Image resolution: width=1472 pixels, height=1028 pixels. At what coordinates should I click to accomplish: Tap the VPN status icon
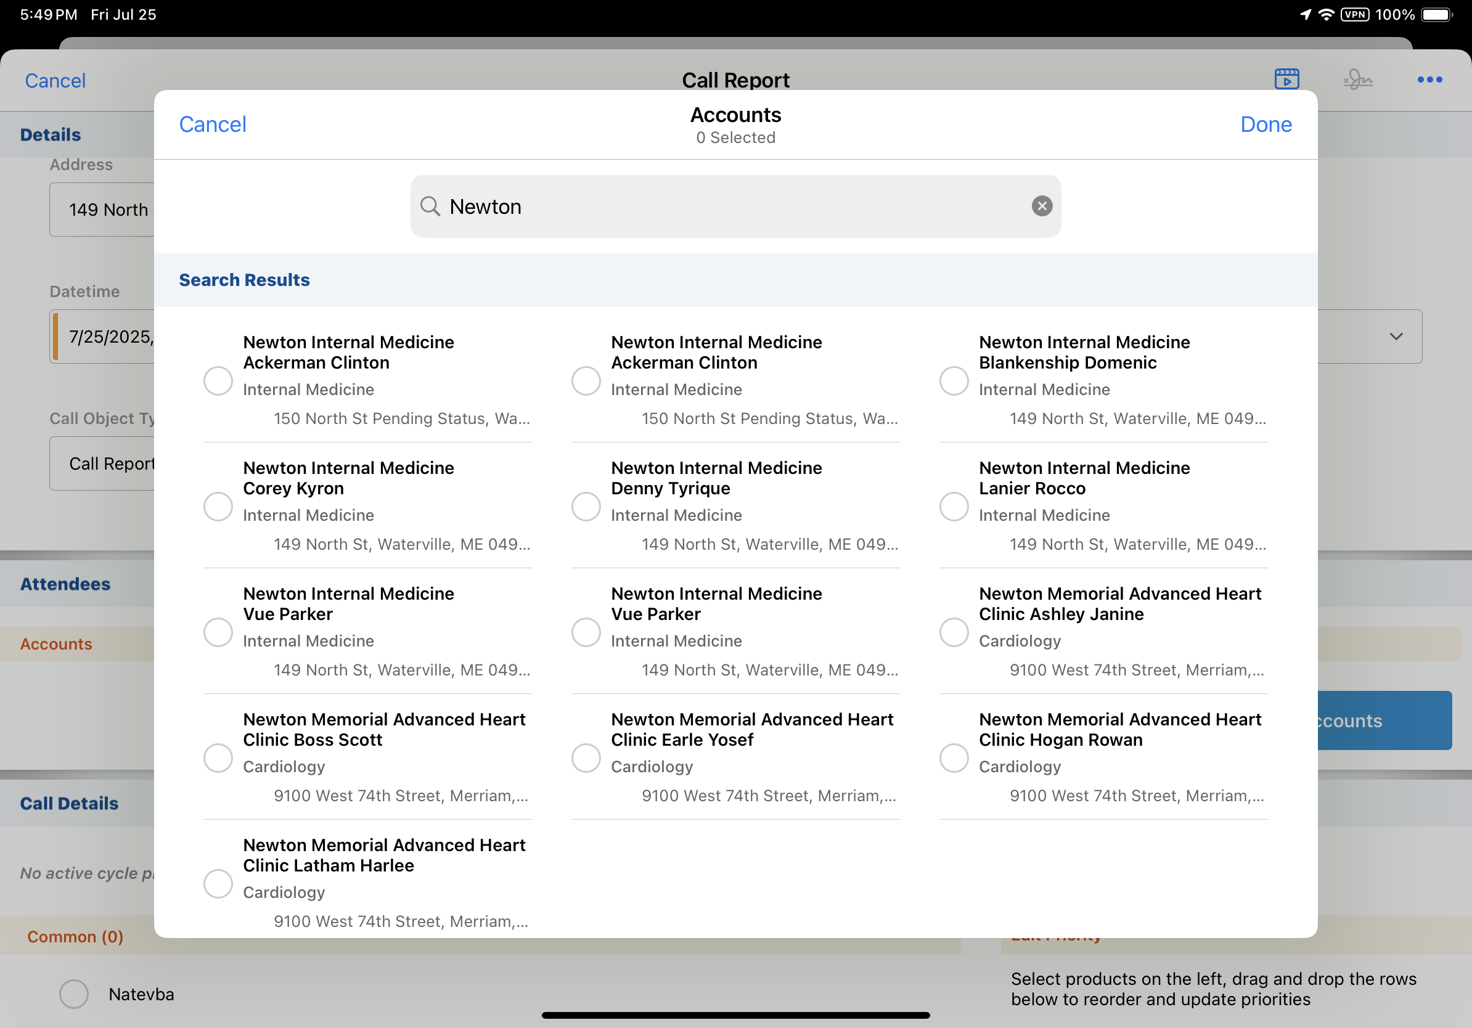click(1354, 14)
